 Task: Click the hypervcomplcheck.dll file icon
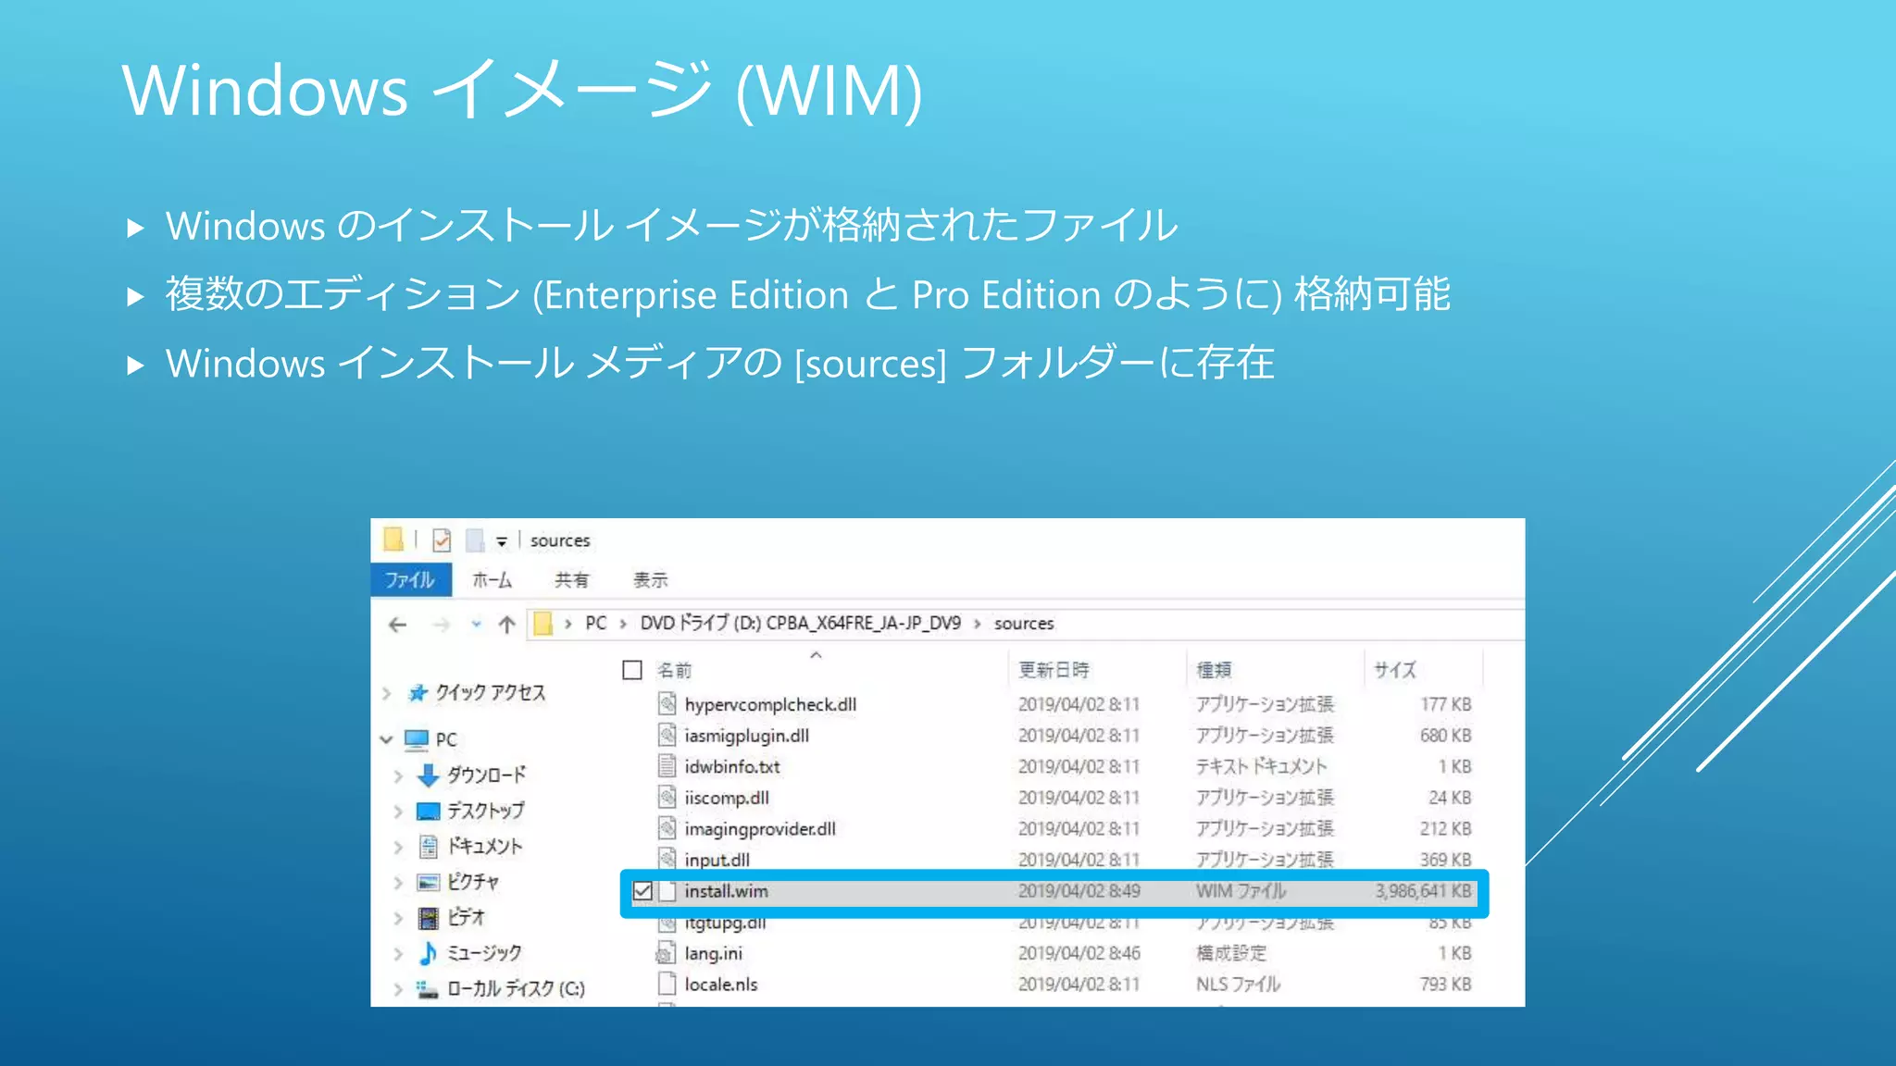667,704
